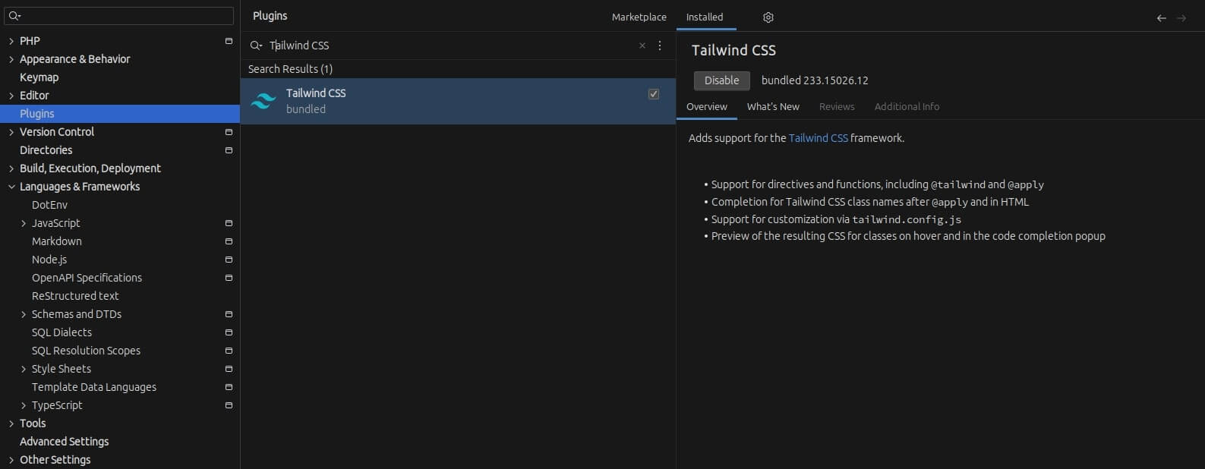The width and height of the screenshot is (1205, 469).
Task: Expand Appearance & Behavior node
Action: click(x=11, y=59)
